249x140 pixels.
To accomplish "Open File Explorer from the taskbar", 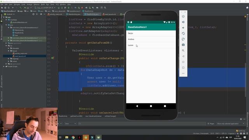I will [x=67, y=137].
